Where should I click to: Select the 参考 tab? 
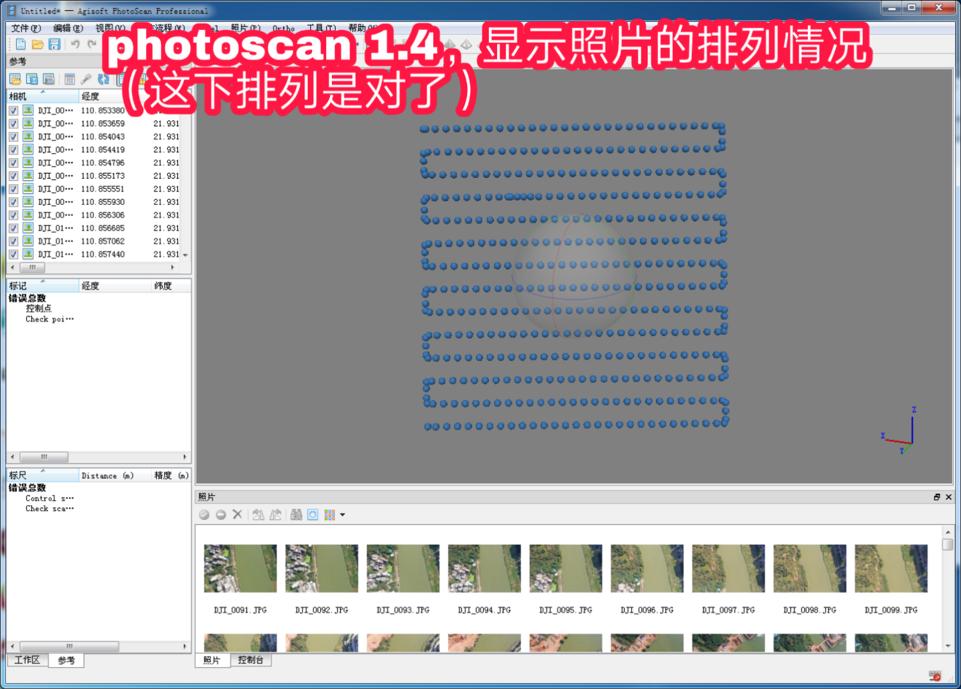click(66, 660)
